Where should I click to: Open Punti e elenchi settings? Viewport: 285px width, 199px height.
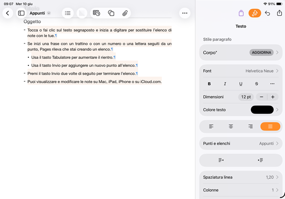click(x=241, y=143)
